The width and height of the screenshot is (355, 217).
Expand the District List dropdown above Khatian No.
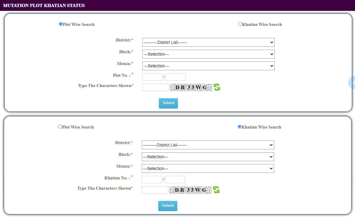tap(208, 145)
